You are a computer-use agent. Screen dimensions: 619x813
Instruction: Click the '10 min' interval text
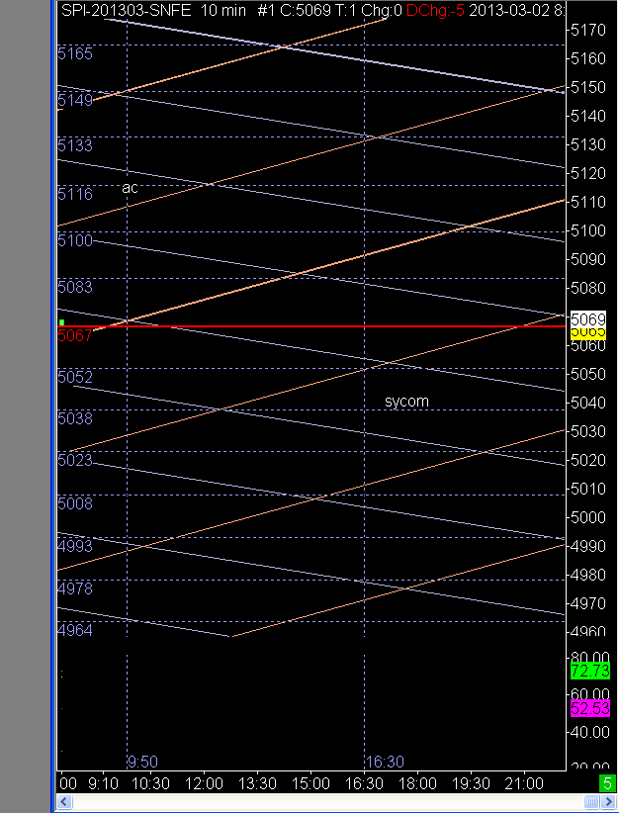(222, 10)
